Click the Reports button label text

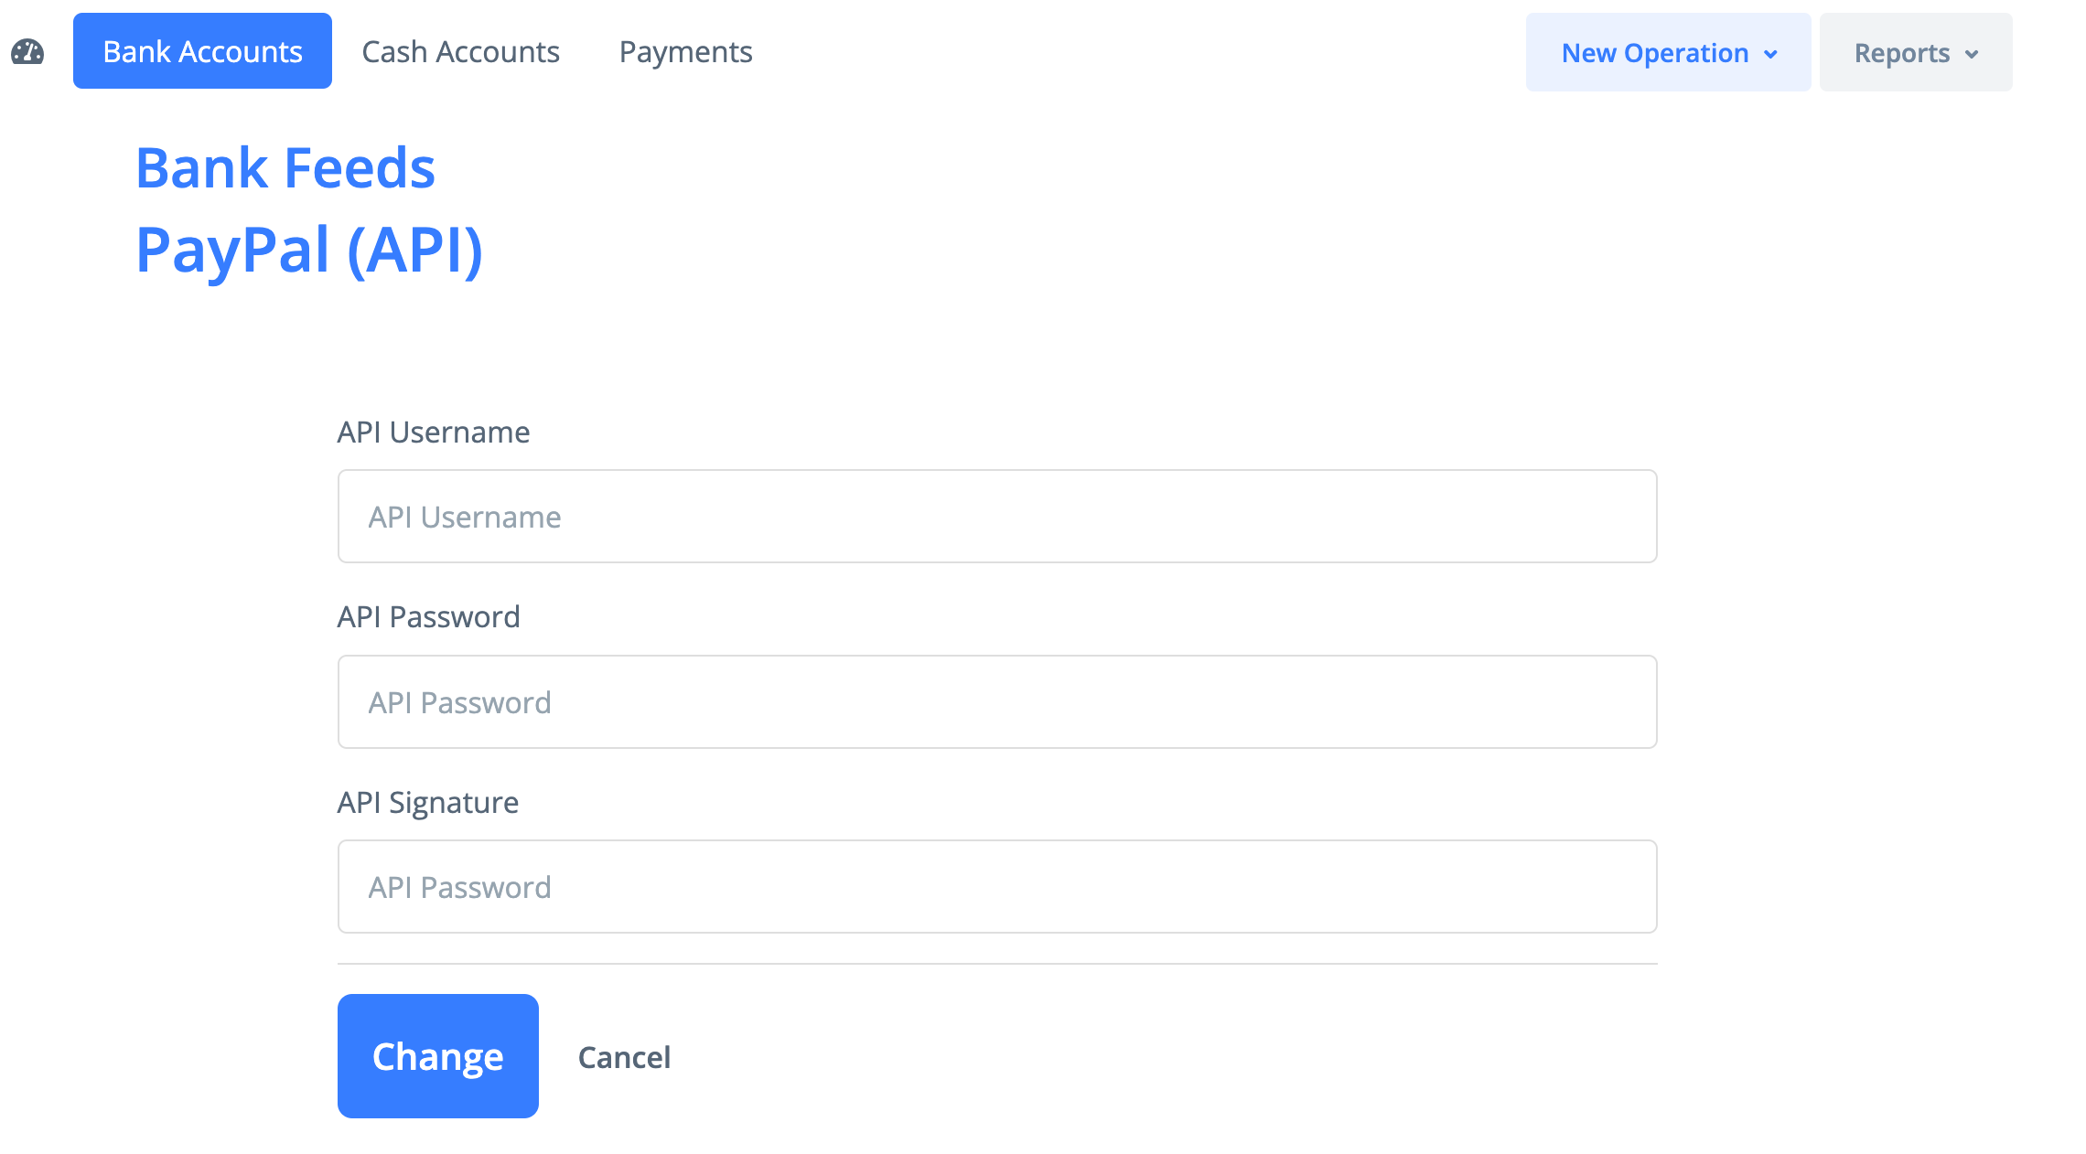click(x=1901, y=53)
